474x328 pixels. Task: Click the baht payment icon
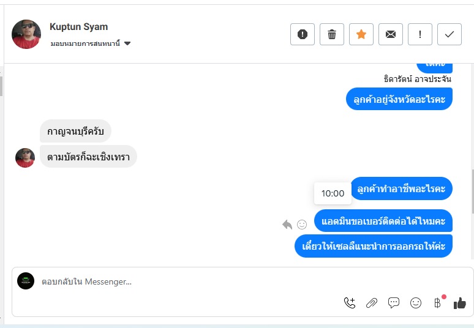pos(437,302)
